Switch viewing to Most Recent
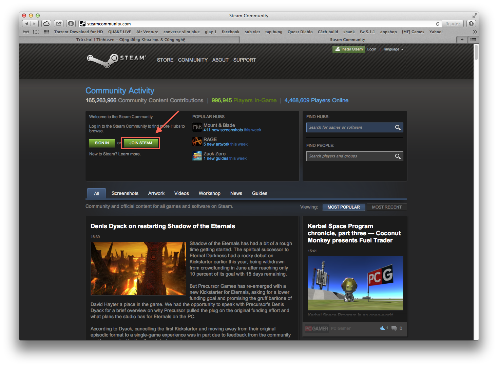498x367 pixels. (387, 207)
